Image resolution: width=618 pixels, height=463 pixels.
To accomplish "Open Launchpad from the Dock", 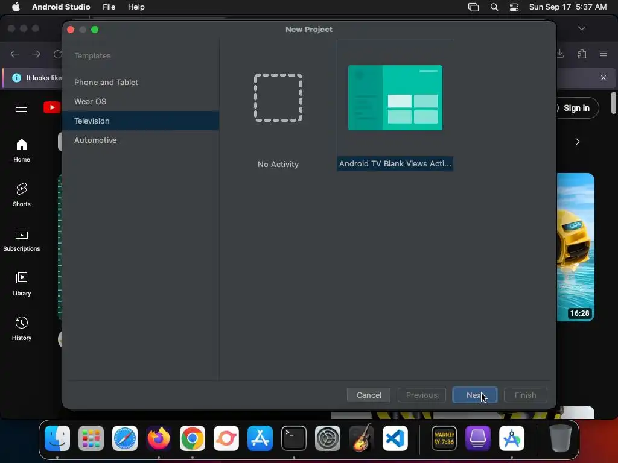I will [91, 438].
